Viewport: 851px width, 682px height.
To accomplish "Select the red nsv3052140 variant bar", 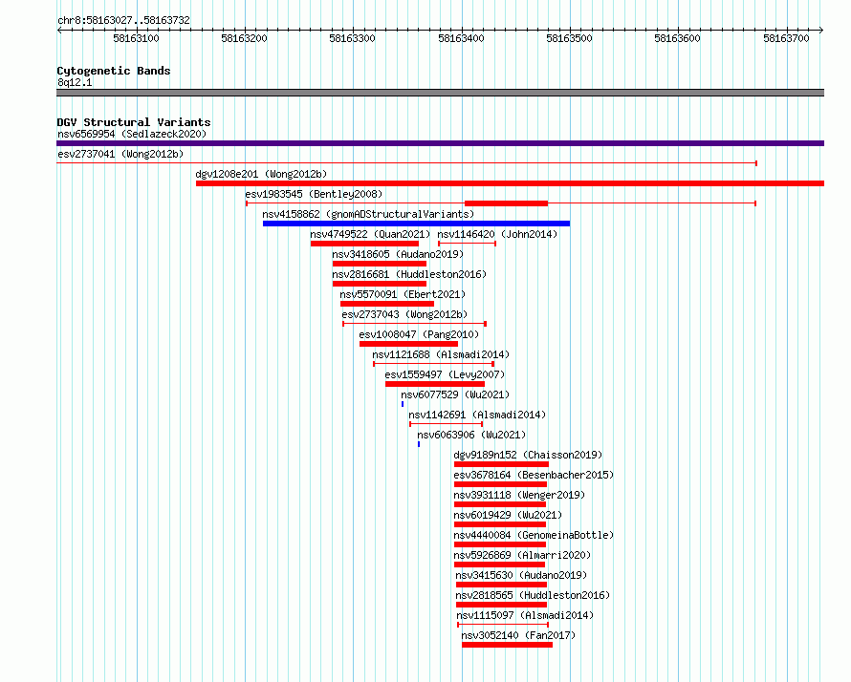I will [507, 645].
